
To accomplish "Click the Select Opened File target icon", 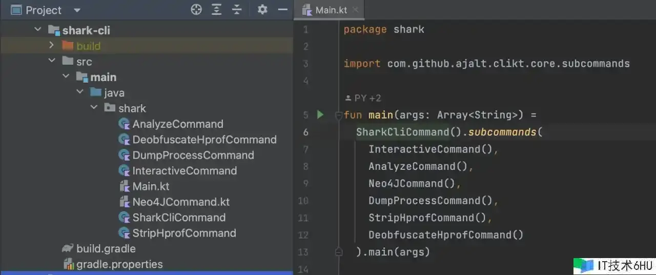I will tap(196, 10).
